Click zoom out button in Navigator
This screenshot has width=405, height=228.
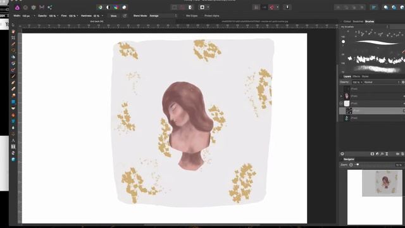point(351,165)
